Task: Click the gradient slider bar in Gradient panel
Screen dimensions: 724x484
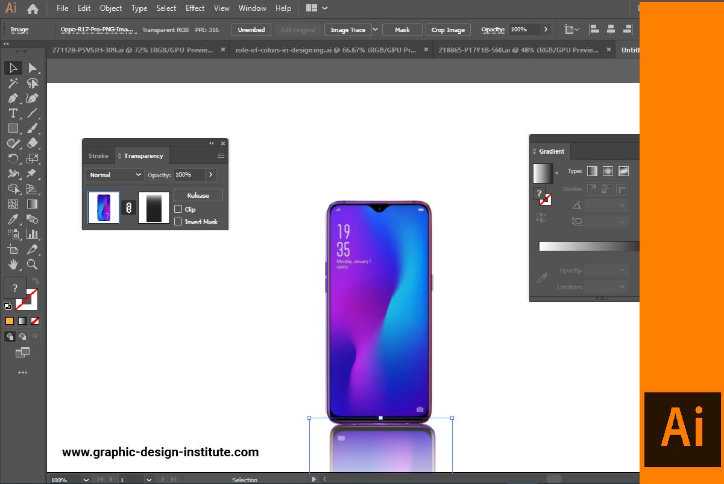Action: point(588,246)
